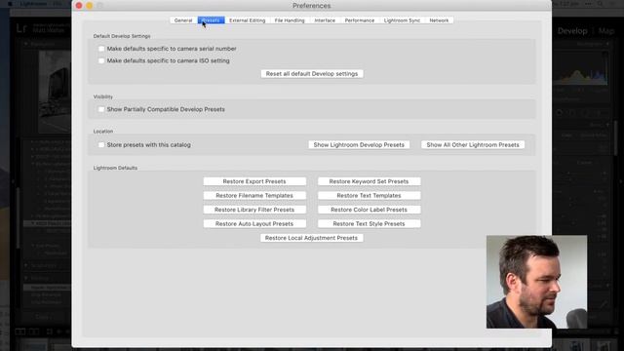The height and width of the screenshot is (351, 624).
Task: Click Restore Keyword Set Presets
Action: (369, 181)
